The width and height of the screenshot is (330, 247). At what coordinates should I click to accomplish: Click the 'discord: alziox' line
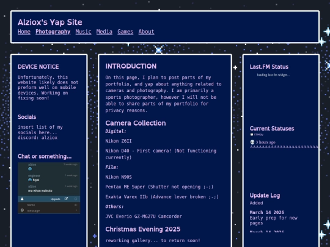coord(37,138)
